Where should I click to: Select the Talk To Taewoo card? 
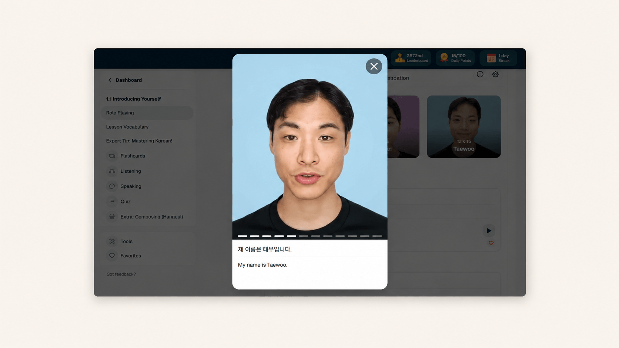coord(464,127)
